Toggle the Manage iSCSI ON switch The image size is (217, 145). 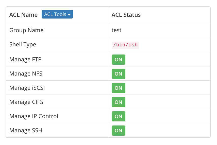point(119,88)
